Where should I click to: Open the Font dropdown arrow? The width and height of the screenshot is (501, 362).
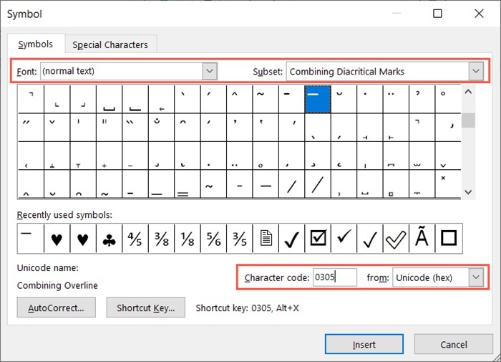point(210,71)
